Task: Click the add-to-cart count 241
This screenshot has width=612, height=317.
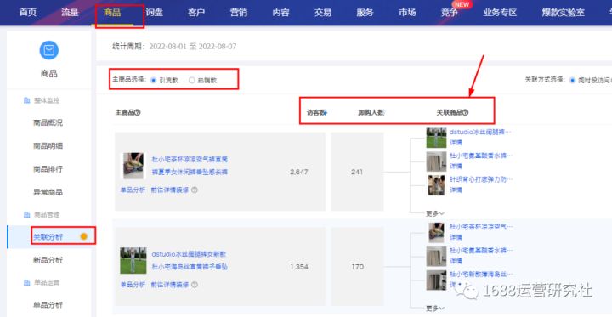Action: click(357, 172)
